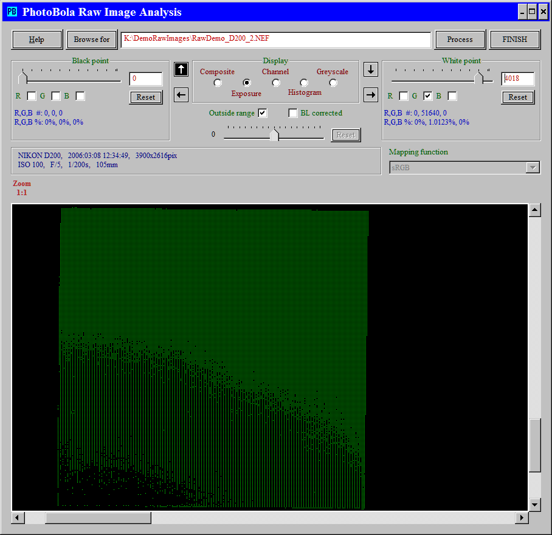Viewport: 552px width, 535px height.
Task: Click the right arrow button beside Display
Action: tap(371, 95)
